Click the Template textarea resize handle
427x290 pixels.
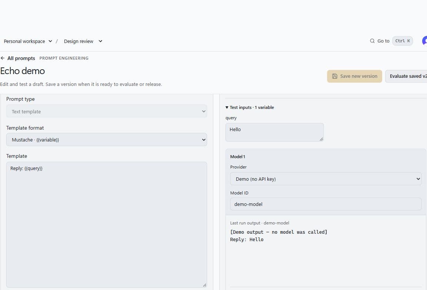(x=204, y=285)
